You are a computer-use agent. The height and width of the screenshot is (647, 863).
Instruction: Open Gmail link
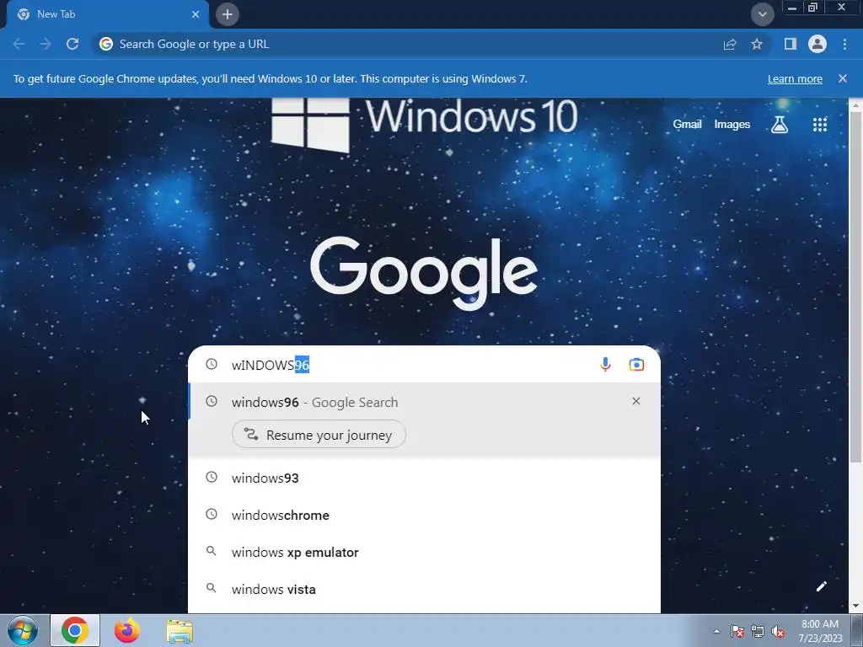click(687, 125)
